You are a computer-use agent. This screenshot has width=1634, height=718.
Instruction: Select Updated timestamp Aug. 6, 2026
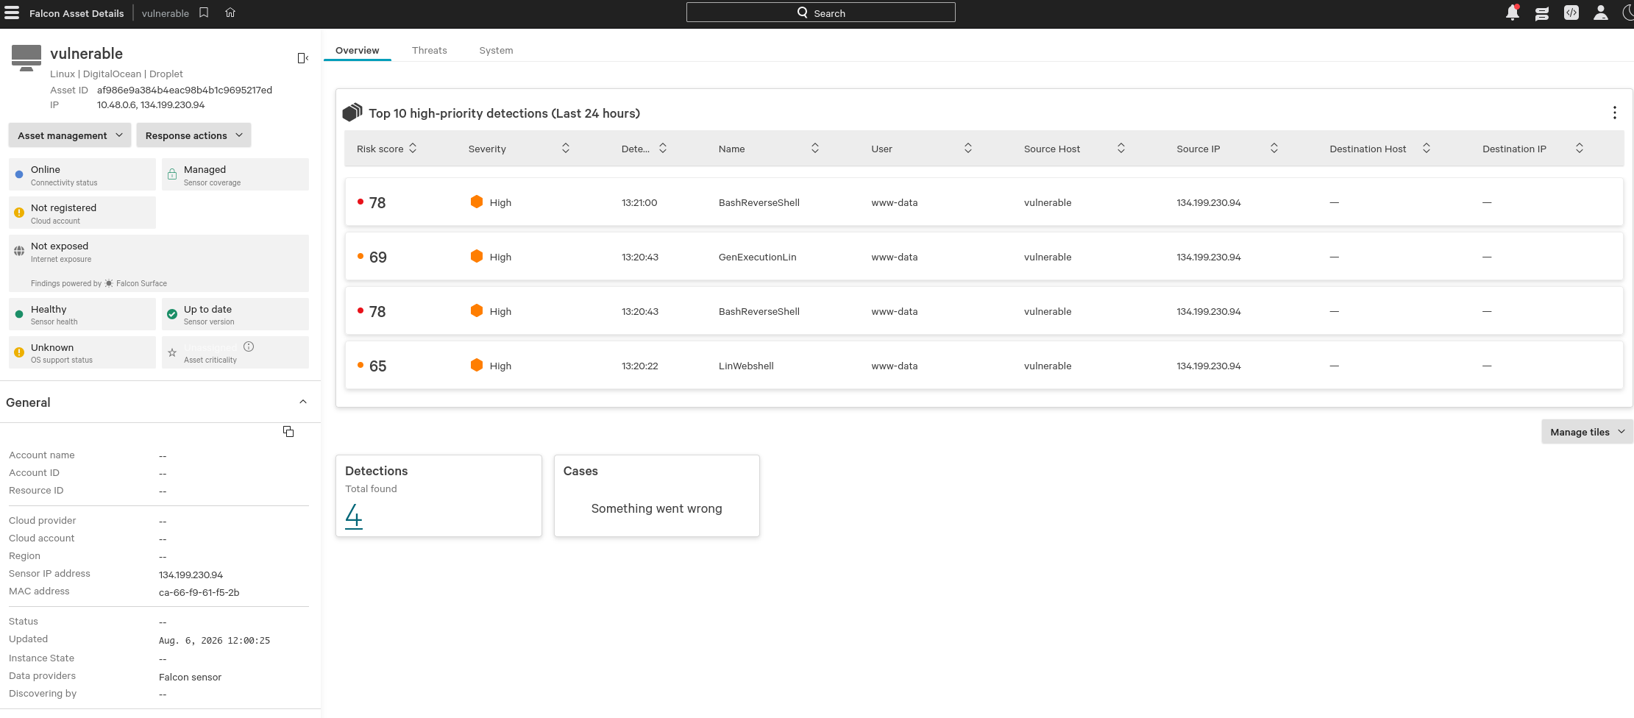tap(215, 641)
